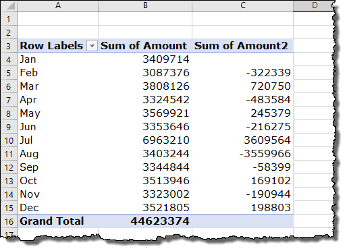
Task: Click the Select All corner triangle
Action: coord(10,5)
